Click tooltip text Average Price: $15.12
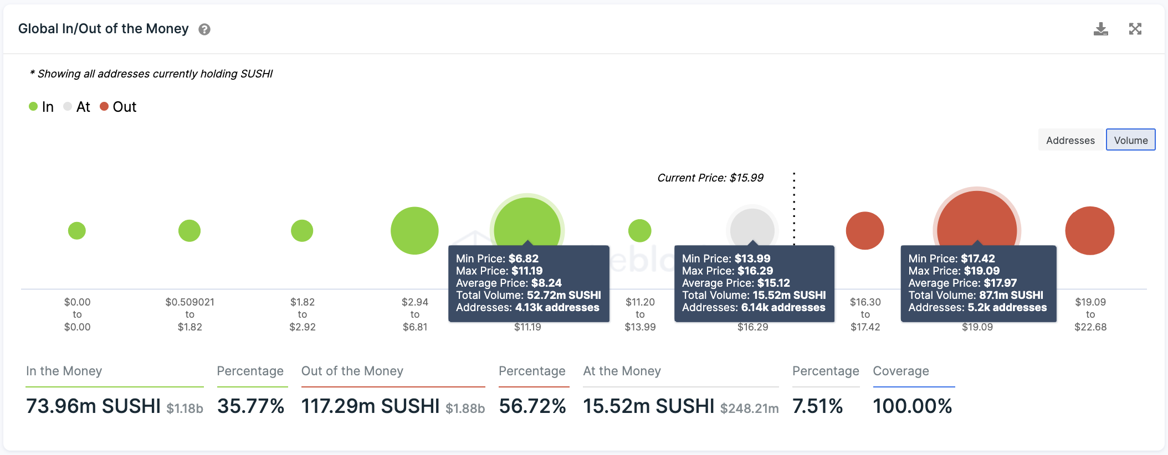This screenshot has width=1168, height=455. (736, 283)
